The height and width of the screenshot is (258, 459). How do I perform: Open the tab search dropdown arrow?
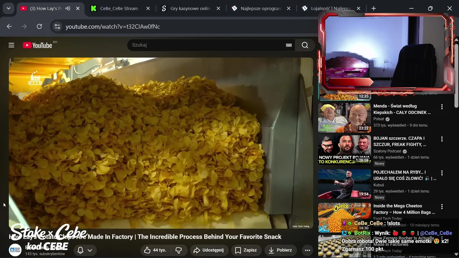[x=8, y=8]
